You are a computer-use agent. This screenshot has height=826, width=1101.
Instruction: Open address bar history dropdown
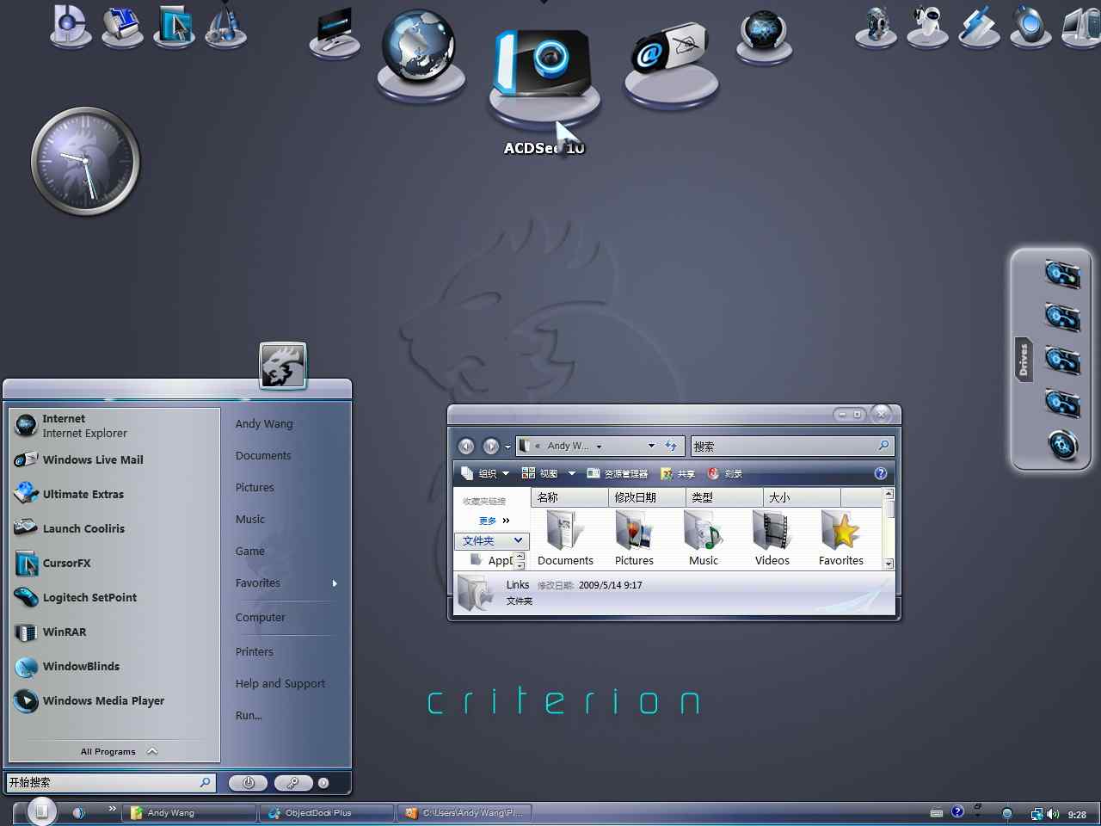(651, 446)
